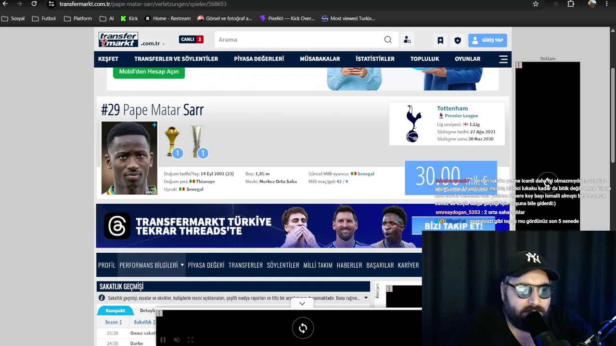
Task: Open the Milli Takım player tab
Action: coord(318,265)
